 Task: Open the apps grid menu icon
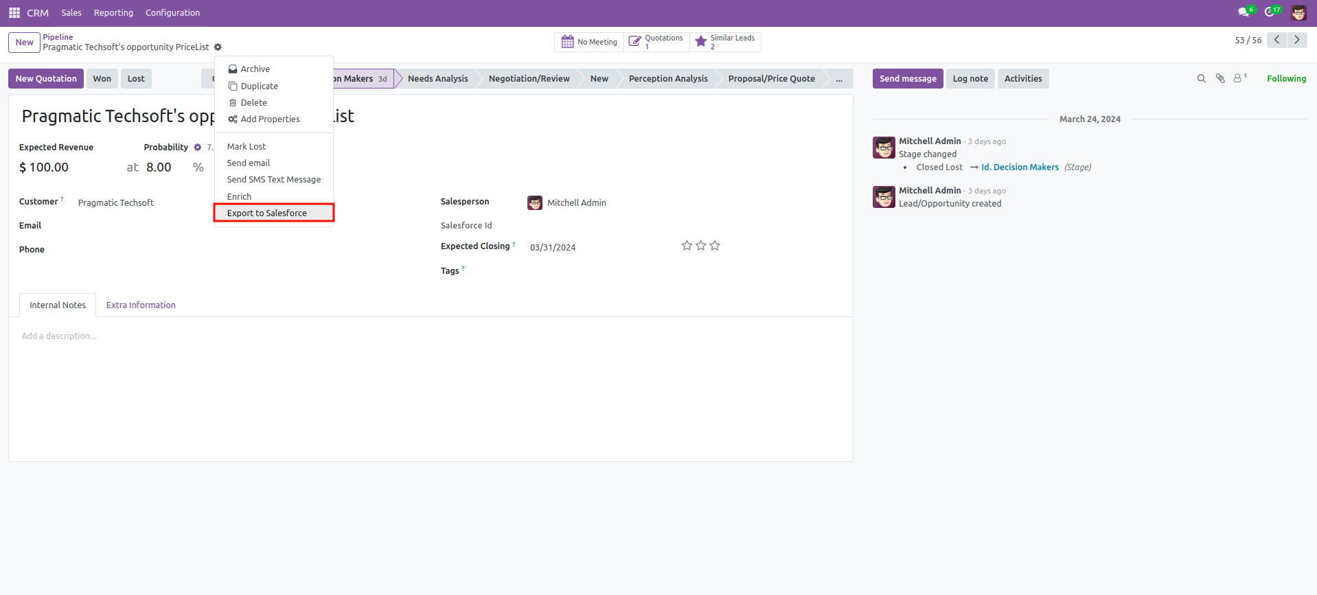[14, 13]
